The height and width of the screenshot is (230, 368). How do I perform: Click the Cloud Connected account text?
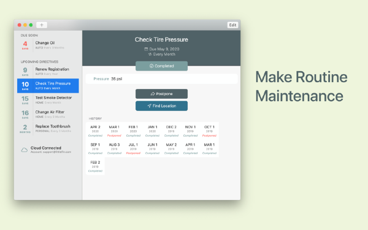(51, 150)
